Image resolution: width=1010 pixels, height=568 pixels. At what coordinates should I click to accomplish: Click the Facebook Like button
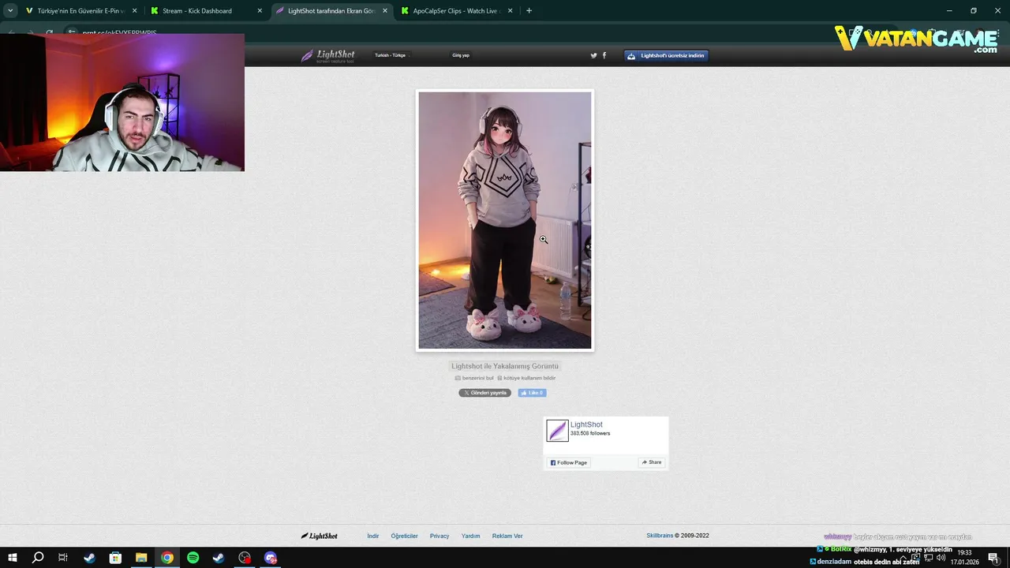[532, 393]
